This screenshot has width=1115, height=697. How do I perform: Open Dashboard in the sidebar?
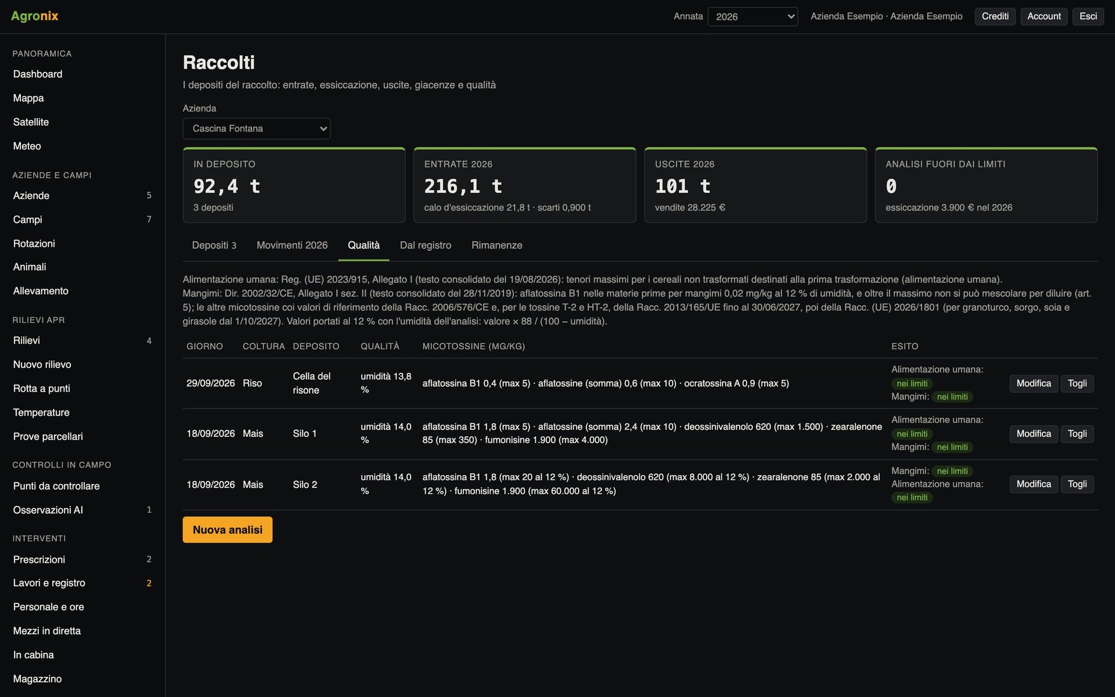82,74
